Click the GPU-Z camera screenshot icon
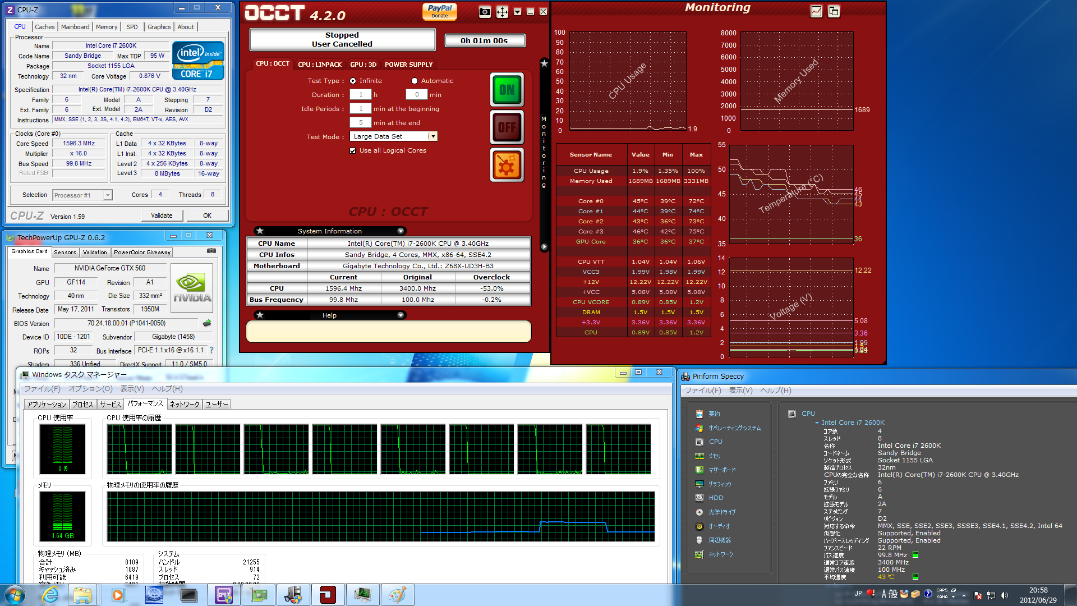 point(211,251)
